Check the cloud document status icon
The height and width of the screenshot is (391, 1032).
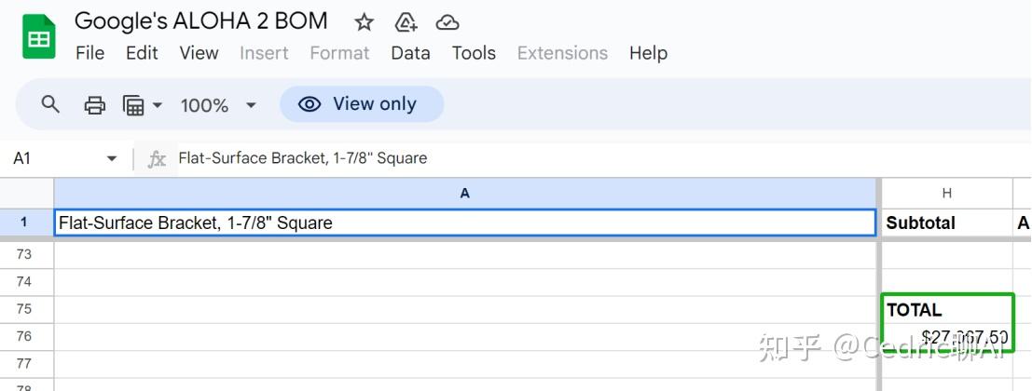(447, 22)
